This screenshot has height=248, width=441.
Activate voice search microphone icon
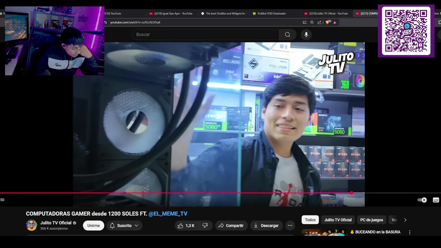click(306, 34)
